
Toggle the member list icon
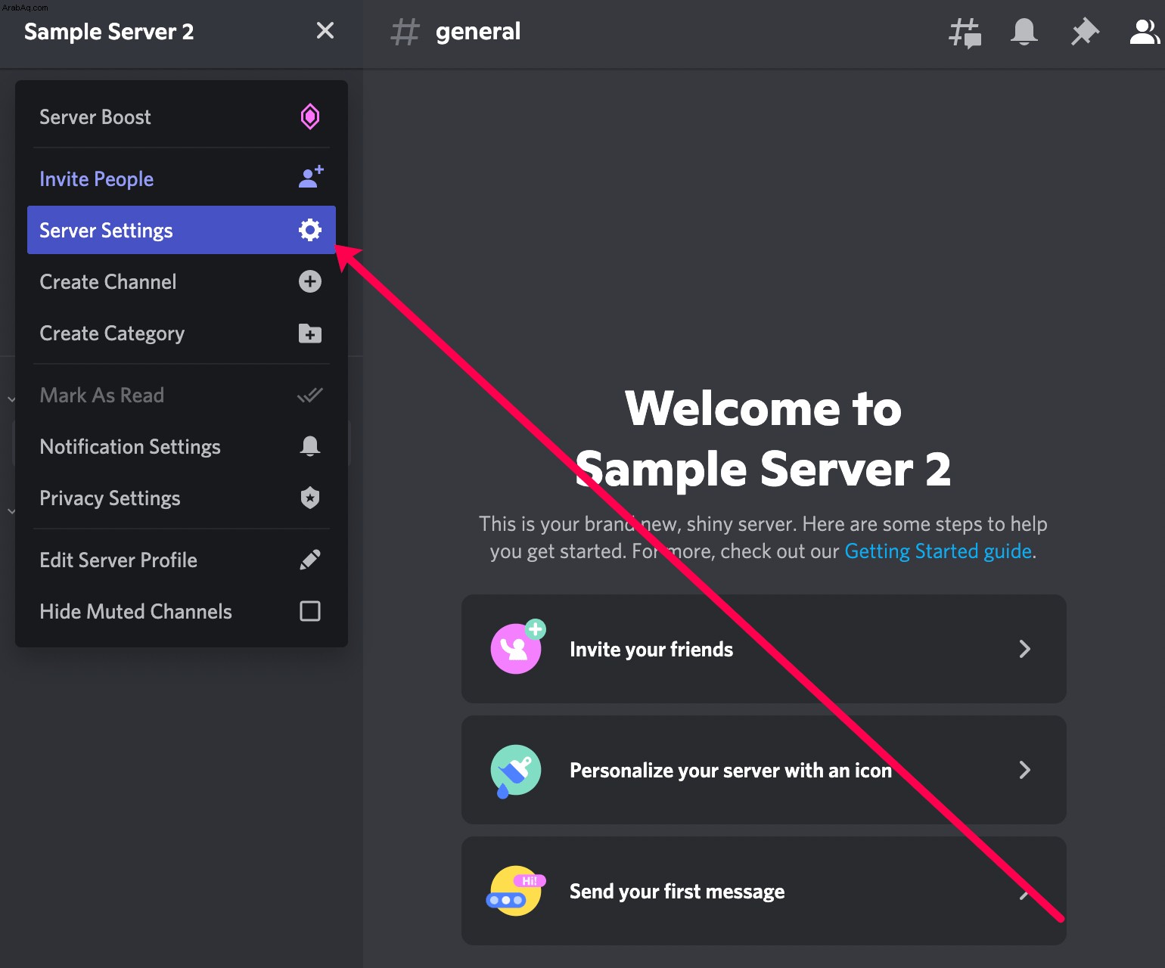[1145, 32]
